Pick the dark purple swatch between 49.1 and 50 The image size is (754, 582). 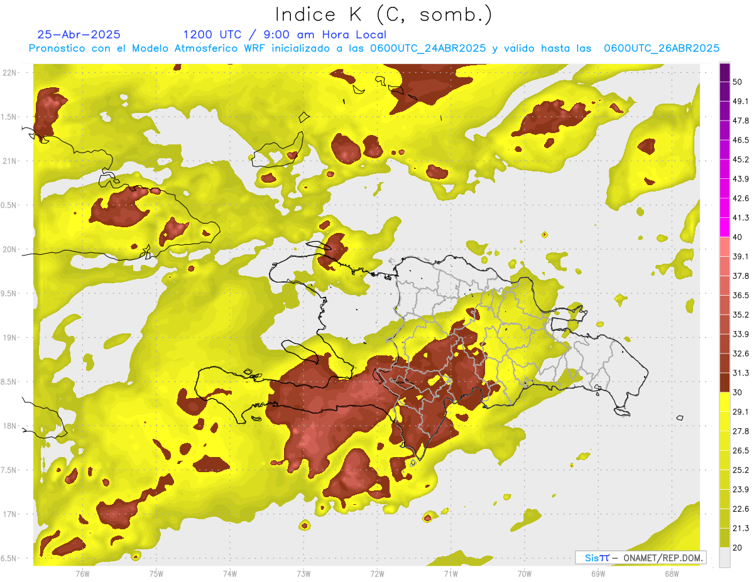click(x=724, y=92)
